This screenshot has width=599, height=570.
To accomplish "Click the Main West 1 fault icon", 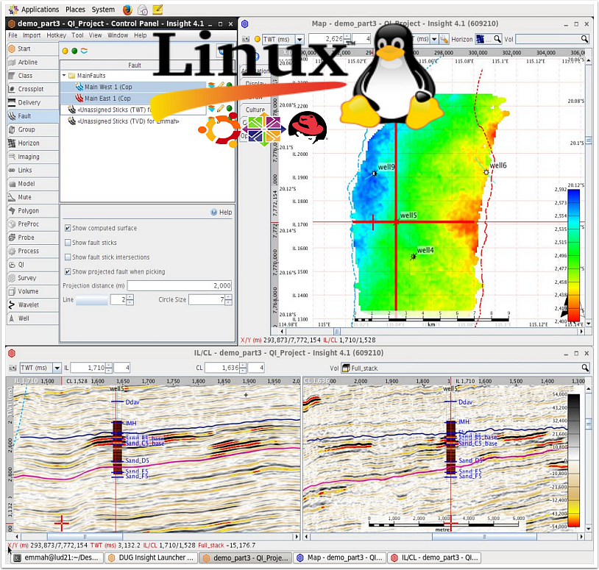I will [79, 87].
